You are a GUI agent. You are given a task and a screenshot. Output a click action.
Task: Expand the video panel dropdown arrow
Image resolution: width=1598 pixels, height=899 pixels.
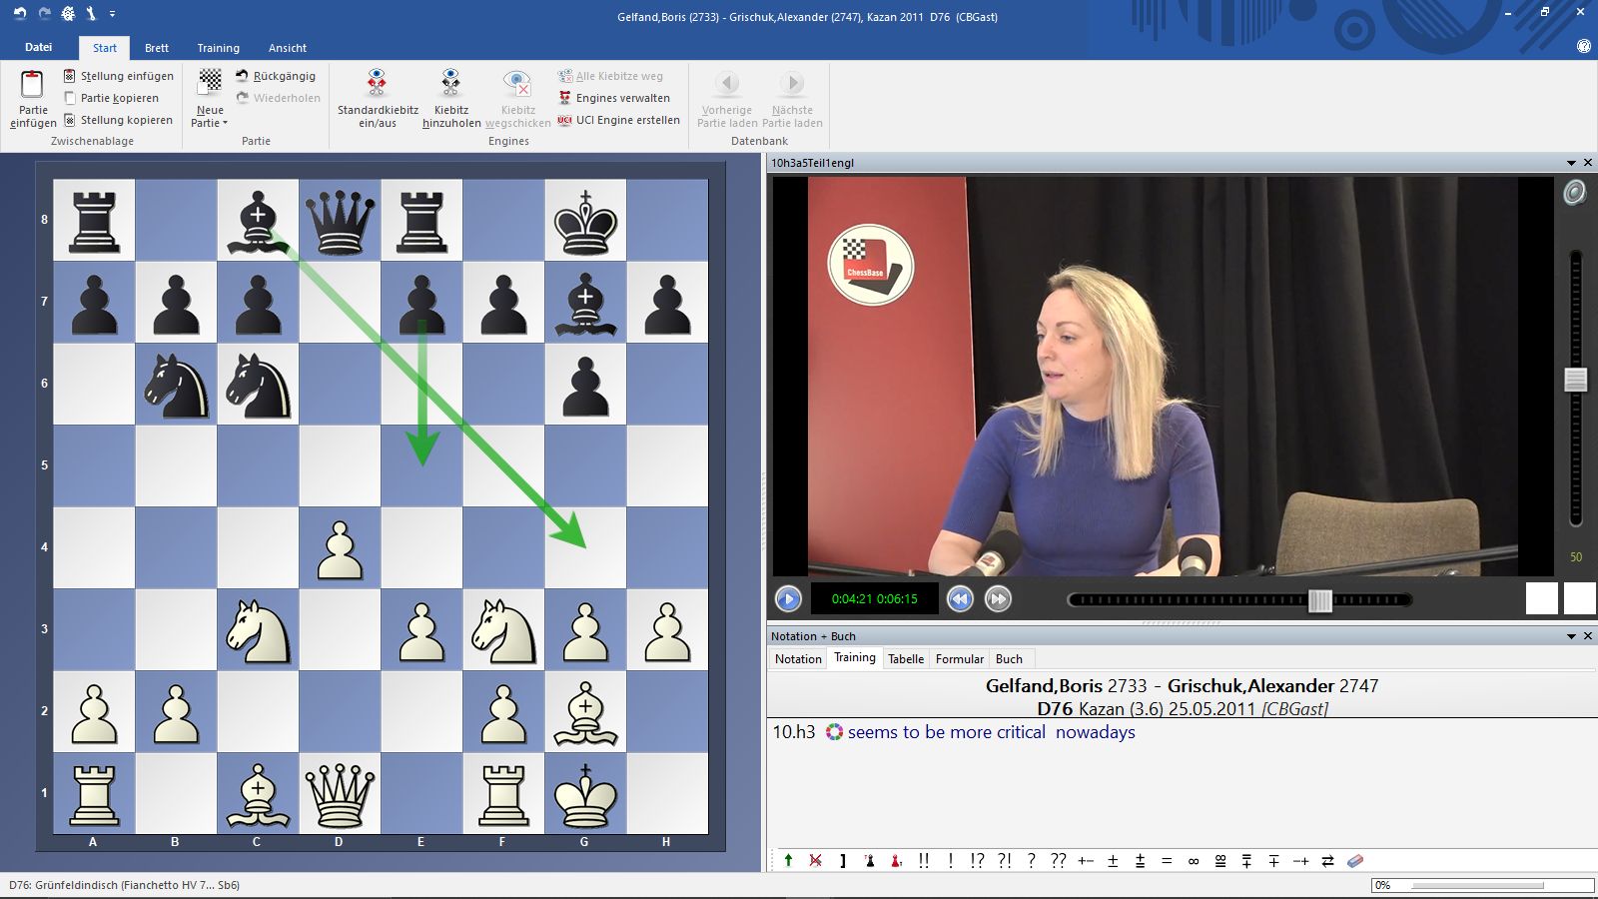pos(1571,163)
